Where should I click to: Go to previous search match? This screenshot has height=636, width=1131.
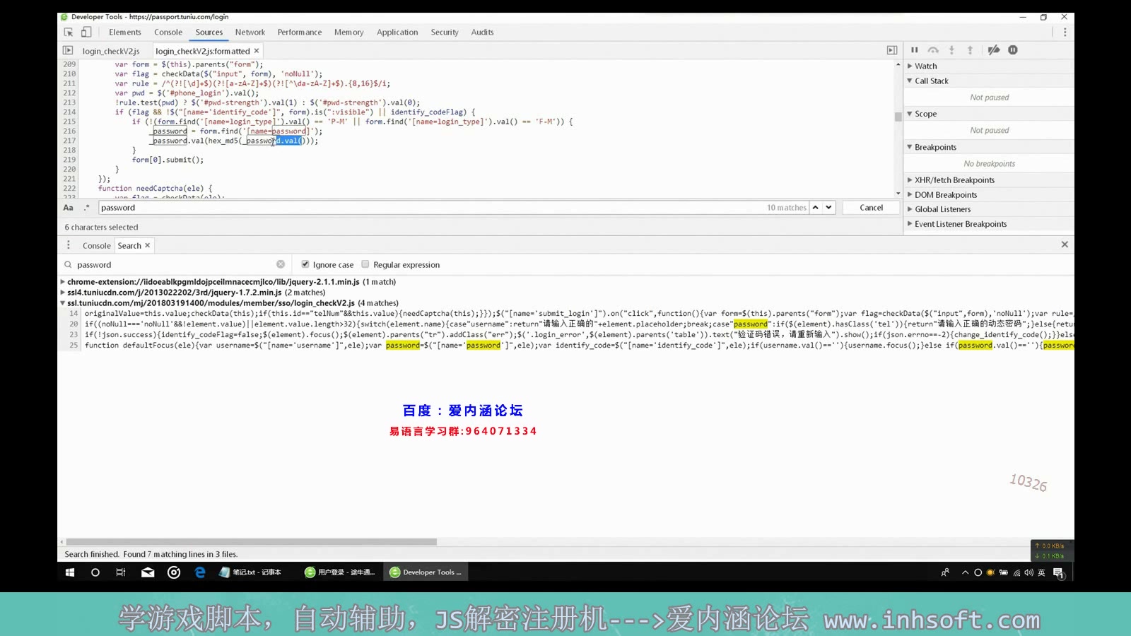(816, 208)
